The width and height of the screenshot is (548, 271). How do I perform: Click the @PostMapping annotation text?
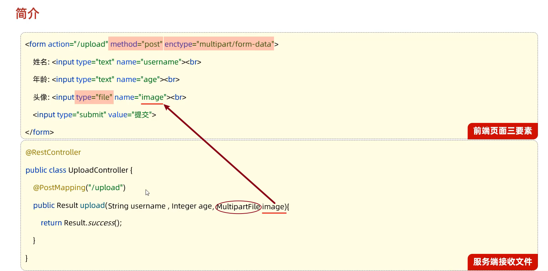pyautogui.click(x=59, y=188)
